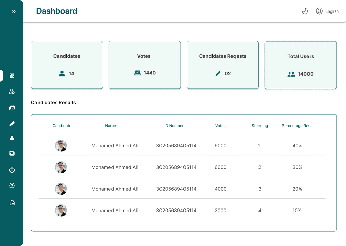Open the Candidates Reqests card
Viewport: 346px width, 246px height.
(x=223, y=65)
